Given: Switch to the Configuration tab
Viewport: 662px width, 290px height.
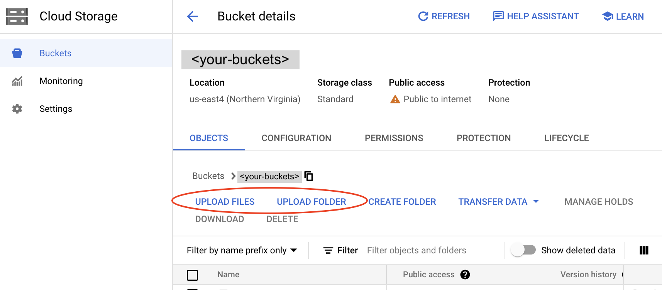Looking at the screenshot, I should coord(296,138).
